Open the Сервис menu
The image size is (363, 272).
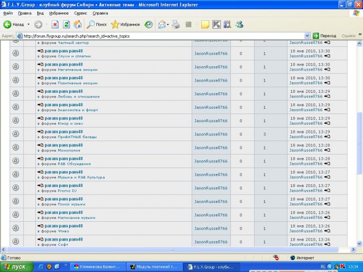(80, 13)
